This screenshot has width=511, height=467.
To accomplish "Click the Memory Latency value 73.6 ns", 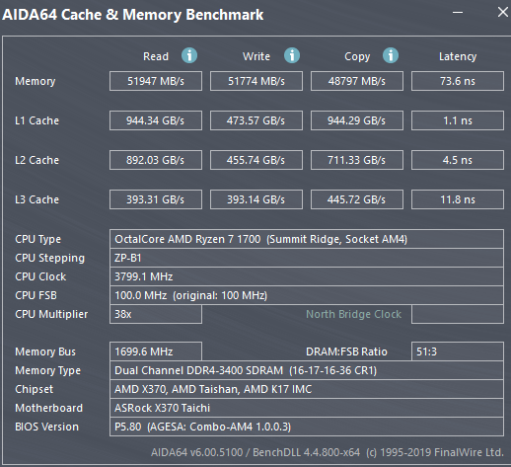I will pyautogui.click(x=458, y=81).
